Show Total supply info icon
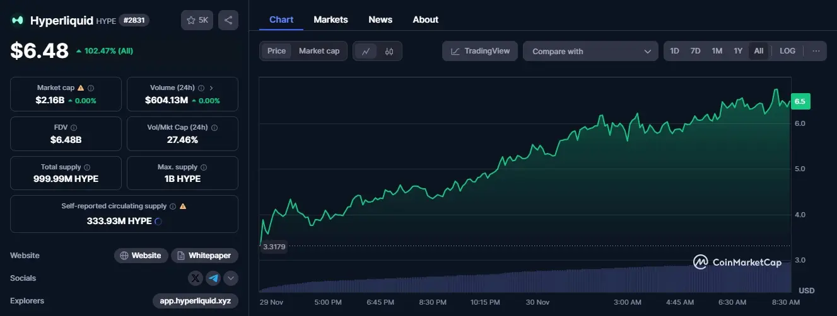837x316 pixels. [x=86, y=167]
